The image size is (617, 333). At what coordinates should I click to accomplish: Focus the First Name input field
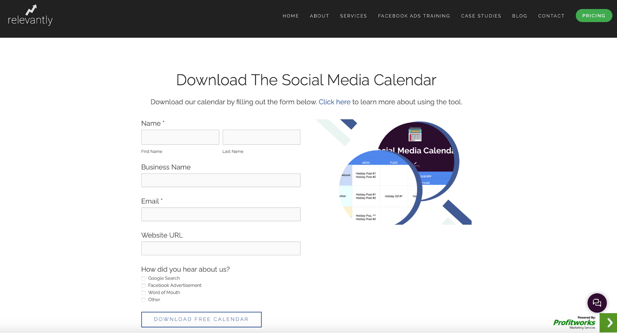180,137
